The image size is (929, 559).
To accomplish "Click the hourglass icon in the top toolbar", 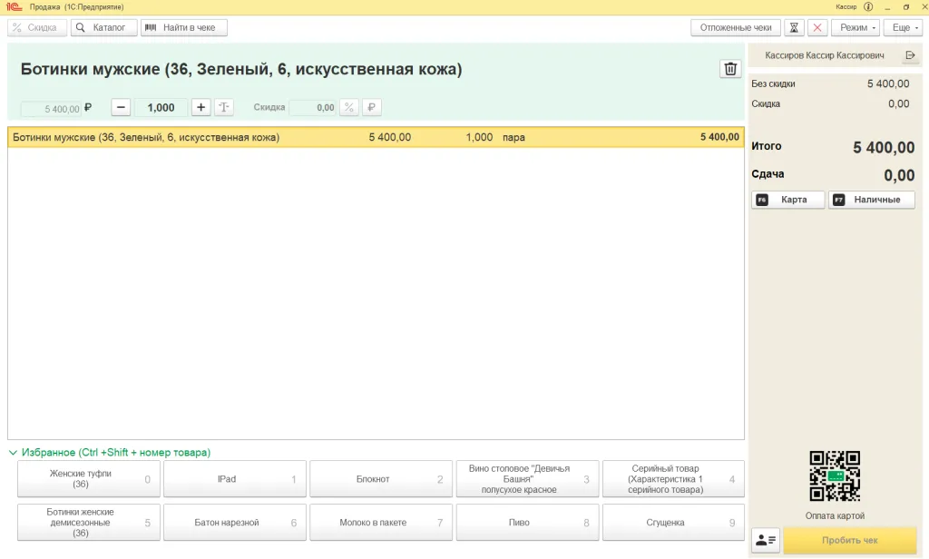I will pyautogui.click(x=793, y=27).
